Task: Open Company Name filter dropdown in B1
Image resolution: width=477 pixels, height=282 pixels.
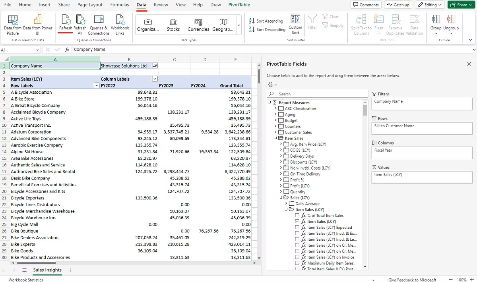Action: [155, 66]
